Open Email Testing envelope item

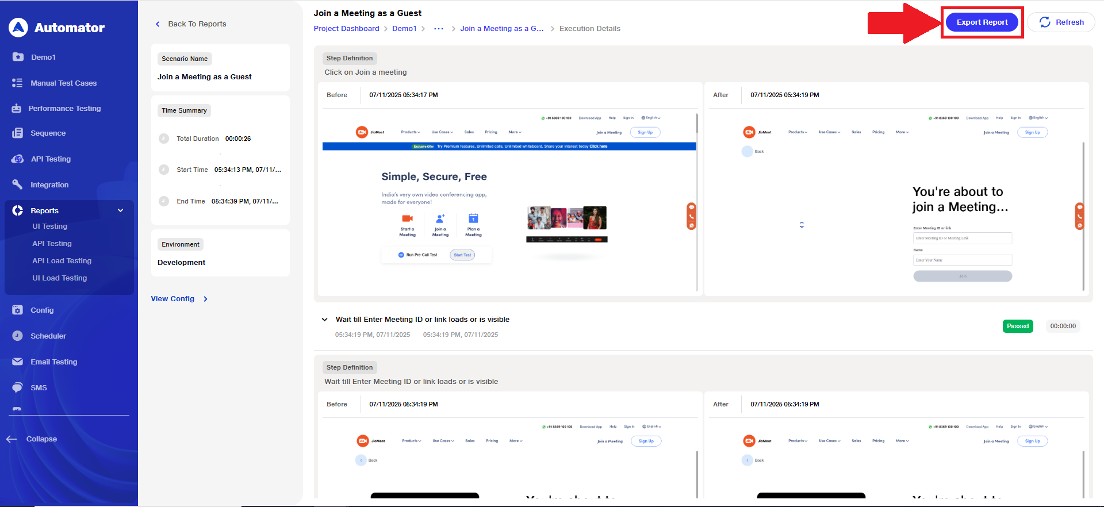(53, 362)
